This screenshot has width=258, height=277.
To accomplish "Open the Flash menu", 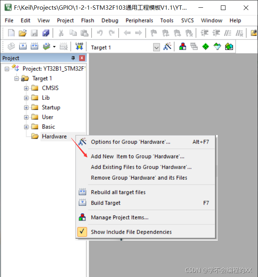I will (87, 21).
